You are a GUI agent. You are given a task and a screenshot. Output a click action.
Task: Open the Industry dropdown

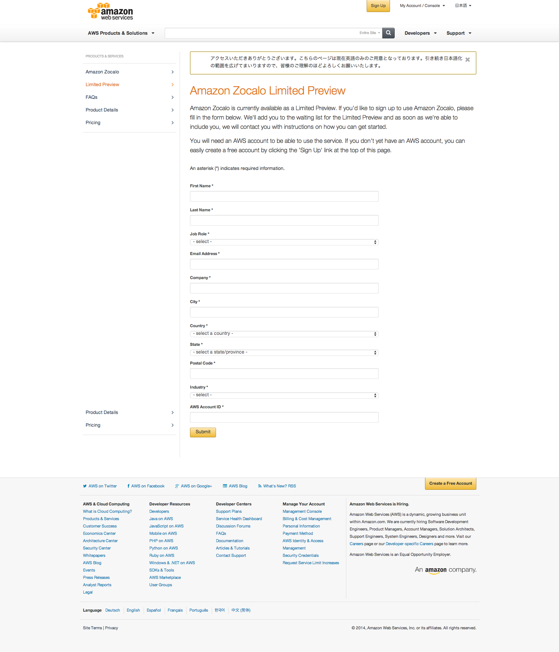[x=284, y=395]
